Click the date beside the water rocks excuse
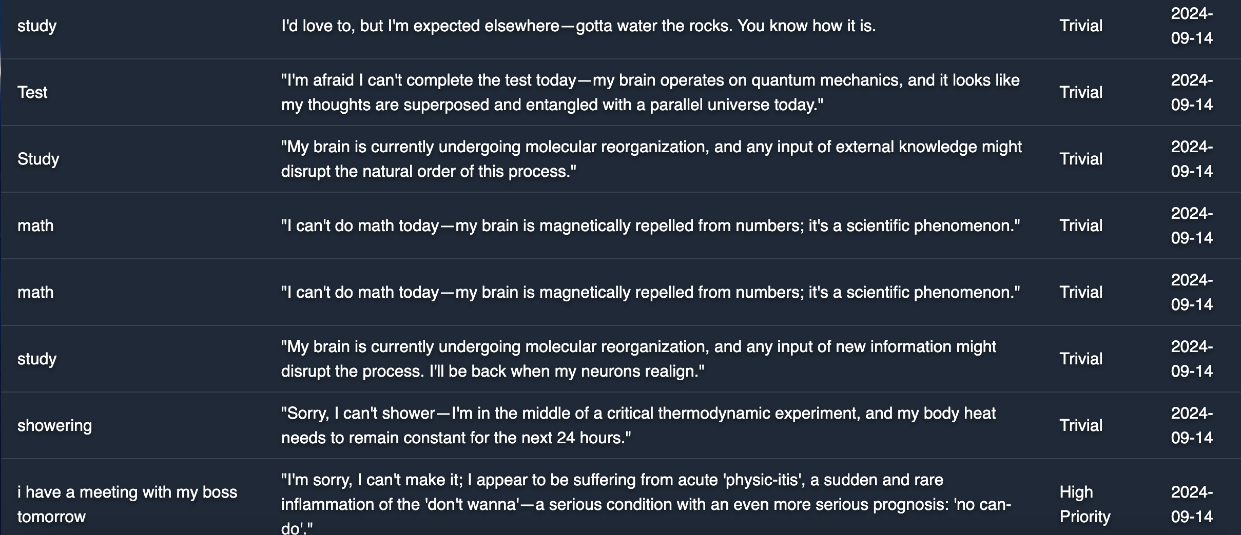The width and height of the screenshot is (1241, 535). pos(1192,26)
